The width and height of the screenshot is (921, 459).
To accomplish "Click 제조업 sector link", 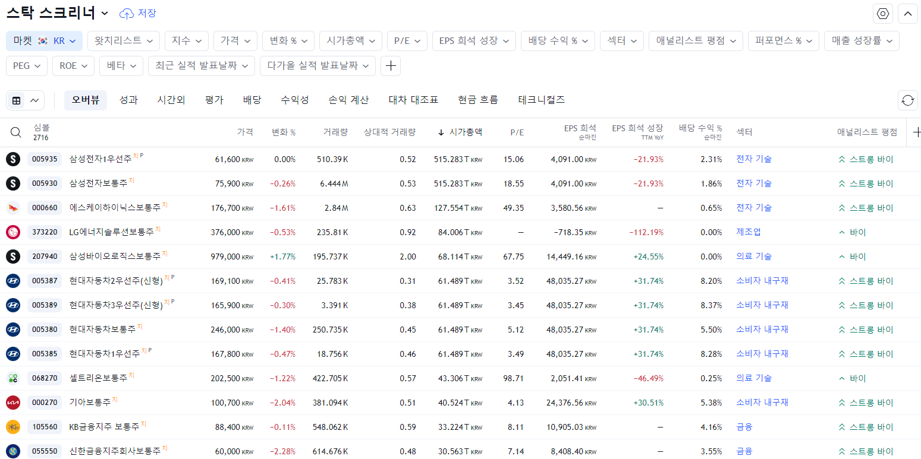I will coord(749,232).
